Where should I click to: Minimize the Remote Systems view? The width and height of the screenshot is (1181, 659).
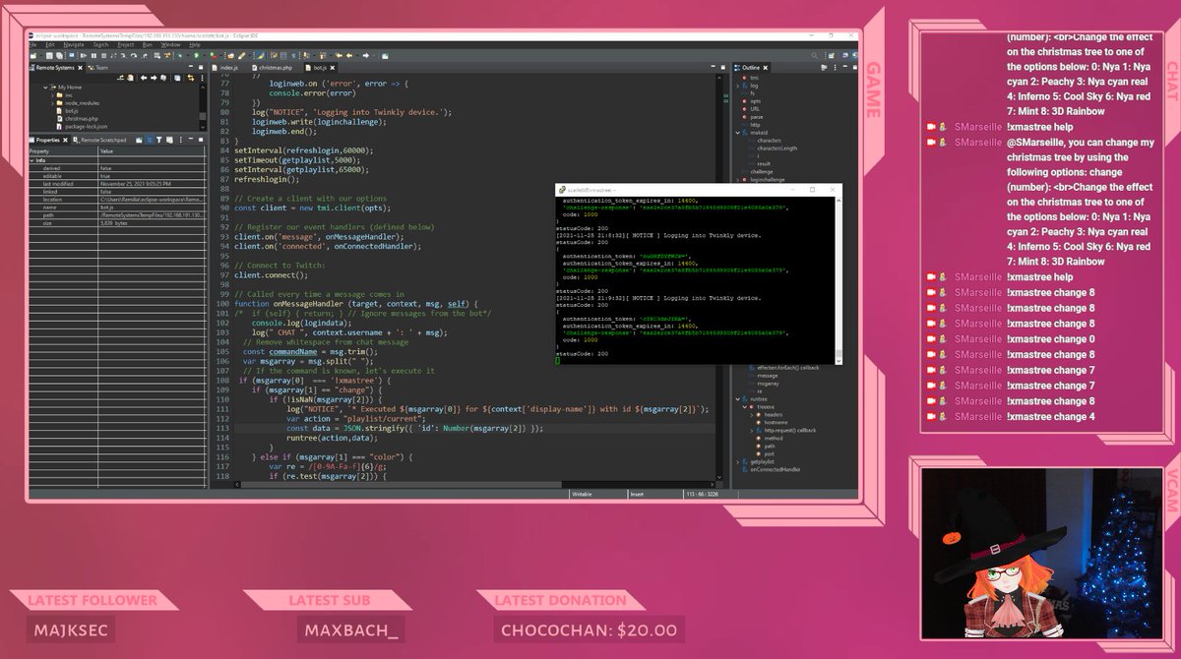coord(191,67)
